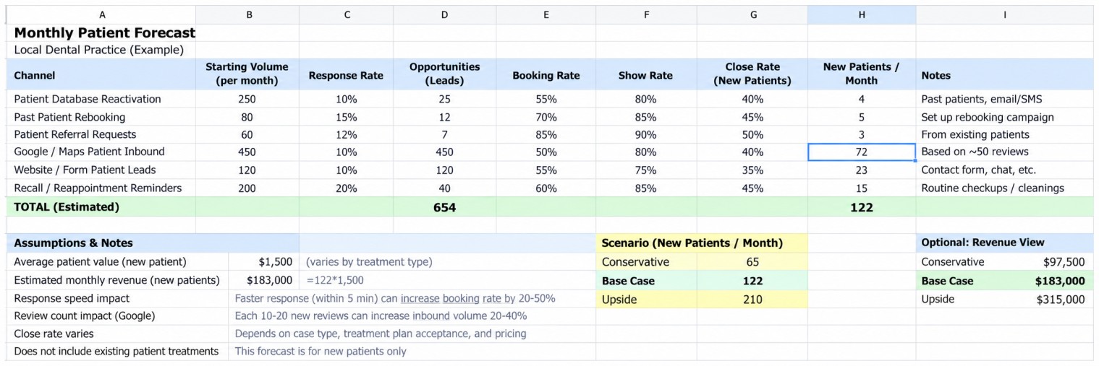Image resolution: width=1099 pixels, height=366 pixels.
Task: Select column H header
Action: pos(861,14)
